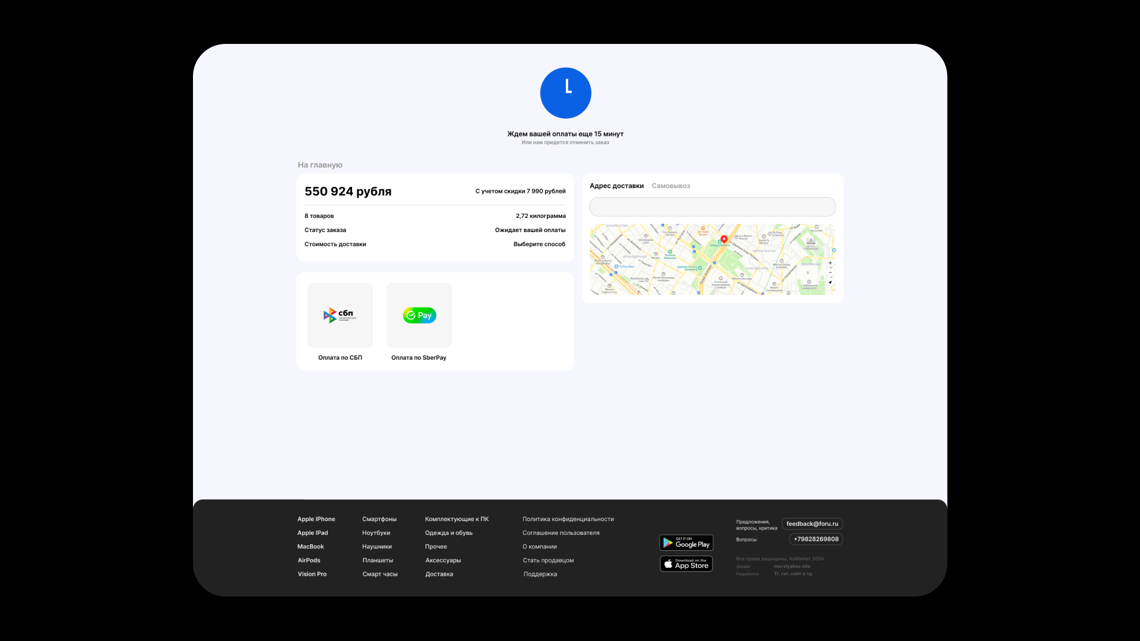Zoom out on the map
The width and height of the screenshot is (1140, 641).
[x=830, y=272]
